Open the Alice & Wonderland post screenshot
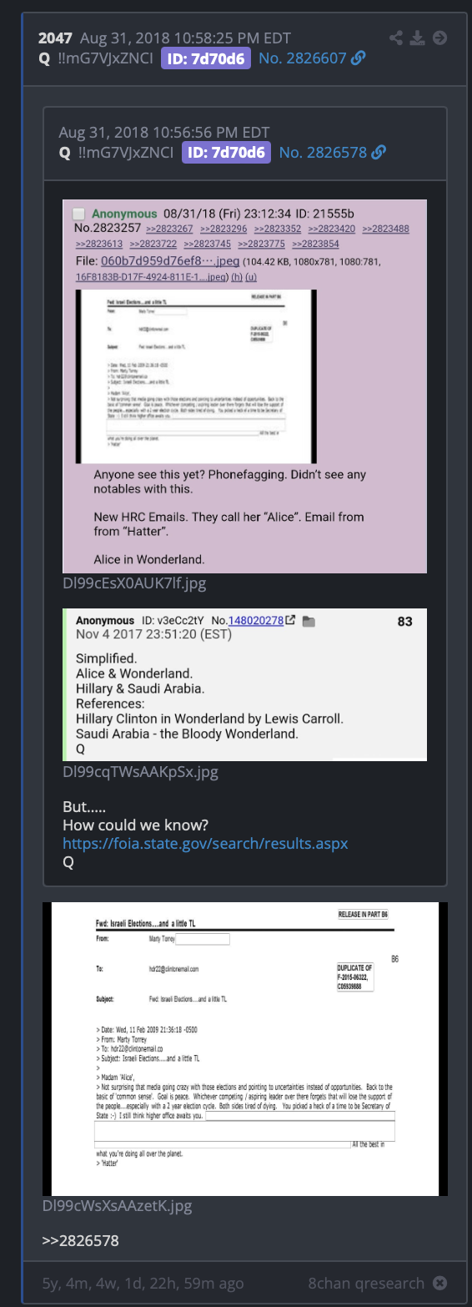472x1307 pixels. click(x=245, y=684)
